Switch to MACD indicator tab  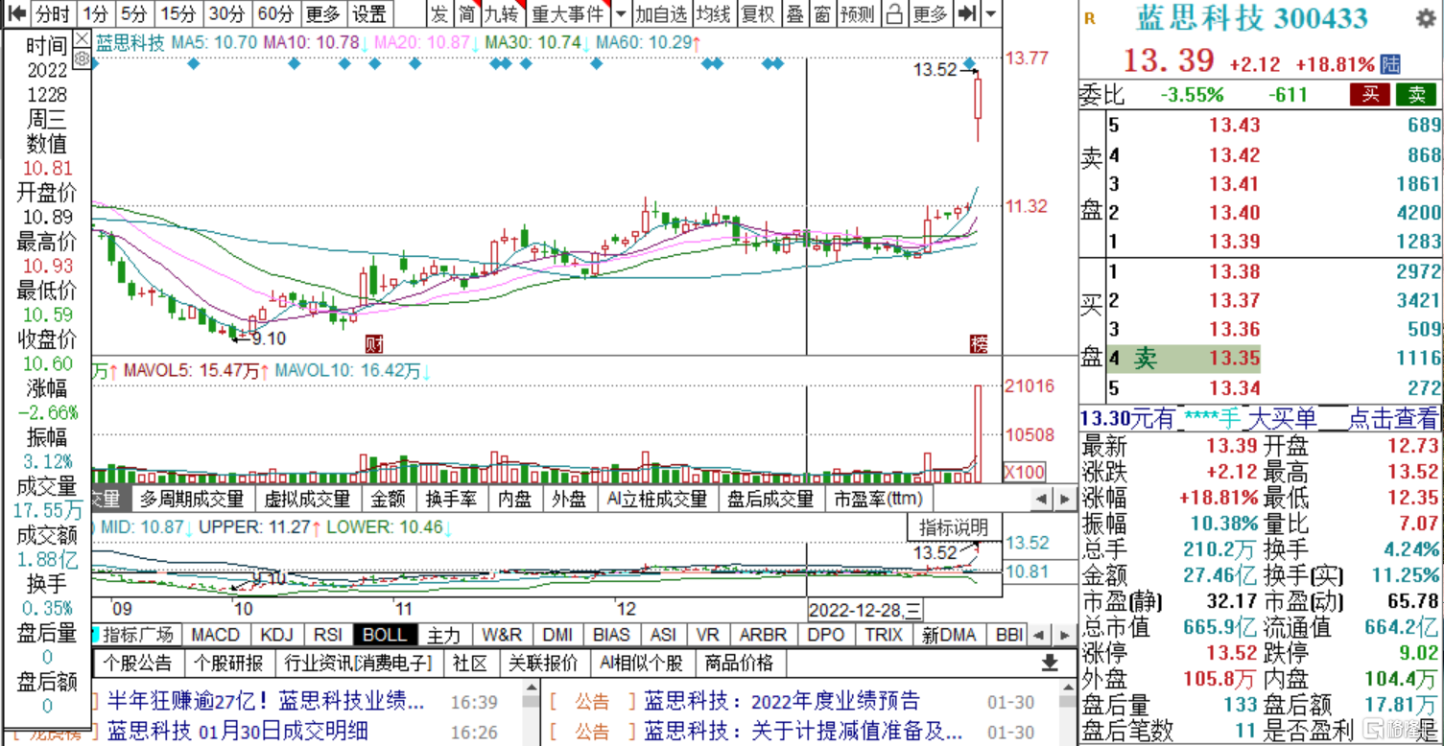click(x=215, y=635)
